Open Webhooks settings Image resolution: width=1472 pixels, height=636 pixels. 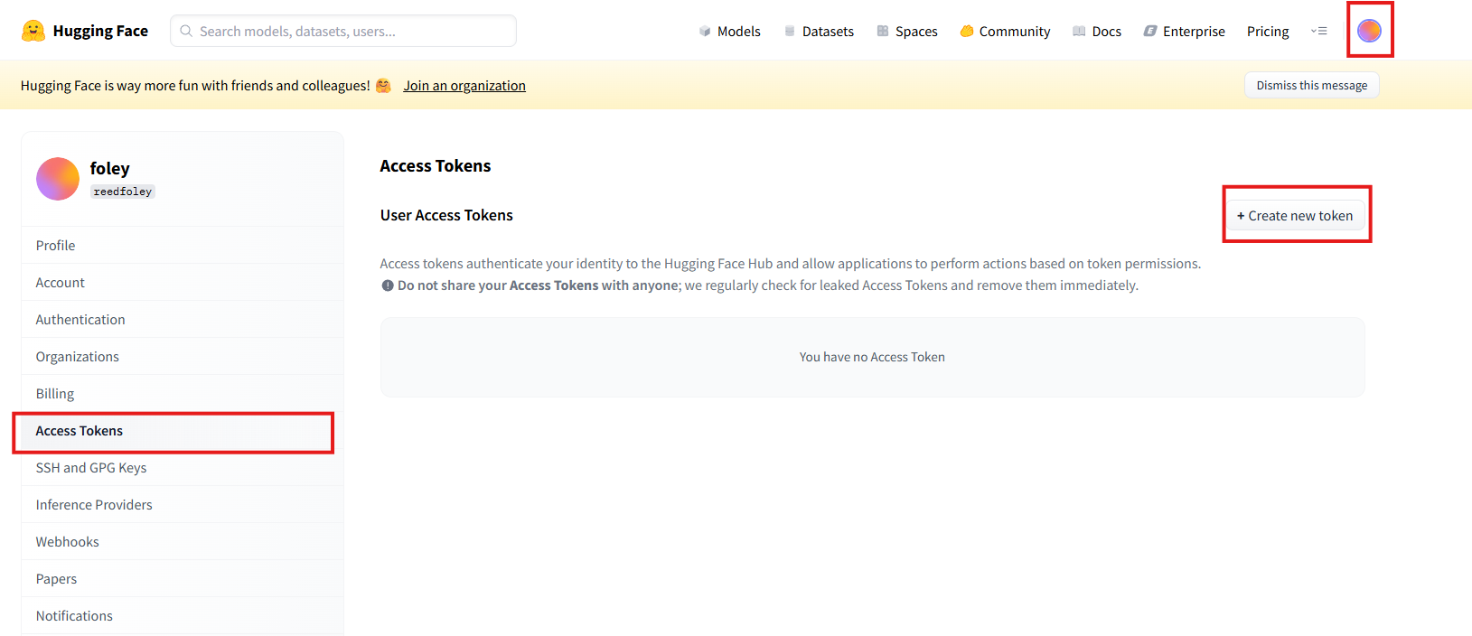point(182,542)
